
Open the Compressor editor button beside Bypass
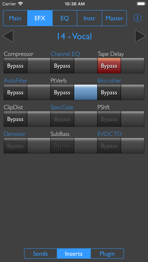click(x=39, y=65)
